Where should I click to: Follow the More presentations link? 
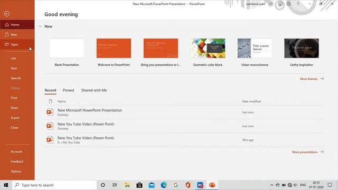coord(308,152)
